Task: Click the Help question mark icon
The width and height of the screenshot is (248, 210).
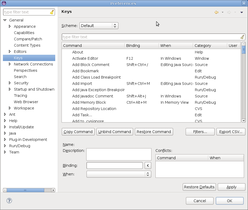Action: coord(9,201)
